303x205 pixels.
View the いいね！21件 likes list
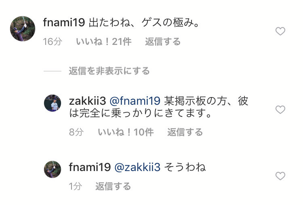[x=104, y=42]
